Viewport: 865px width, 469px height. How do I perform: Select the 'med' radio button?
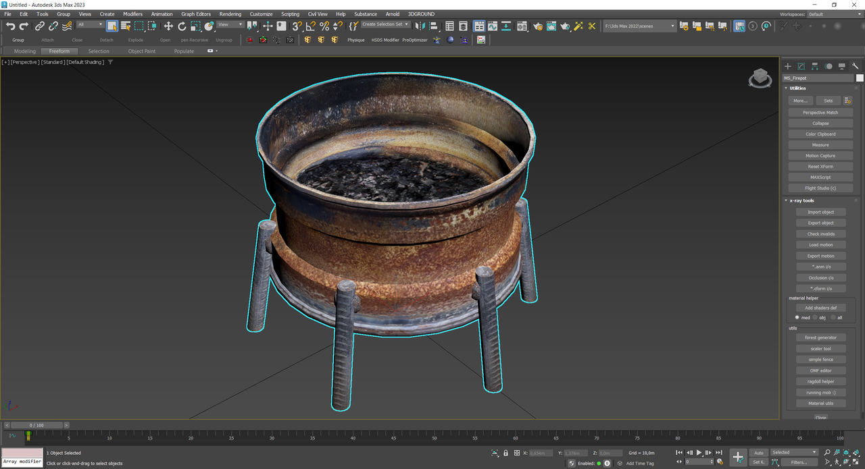pos(797,317)
